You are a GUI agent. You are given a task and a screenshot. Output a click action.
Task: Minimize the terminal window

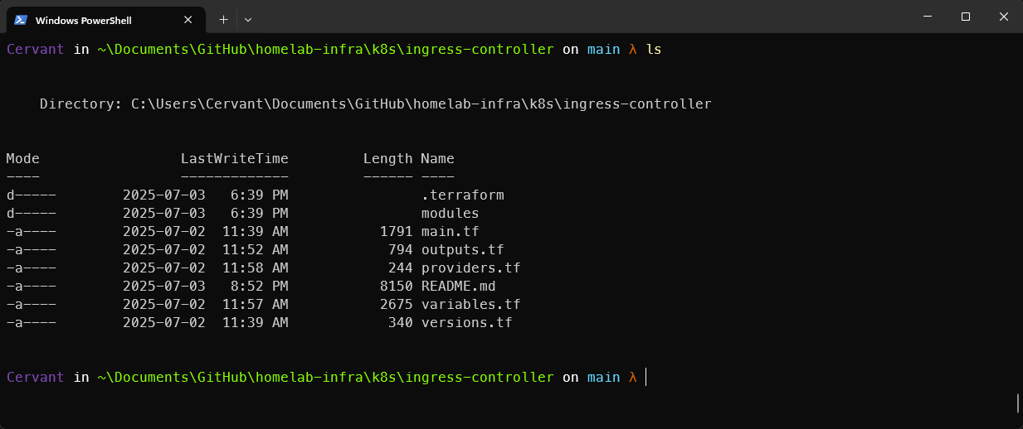[927, 17]
